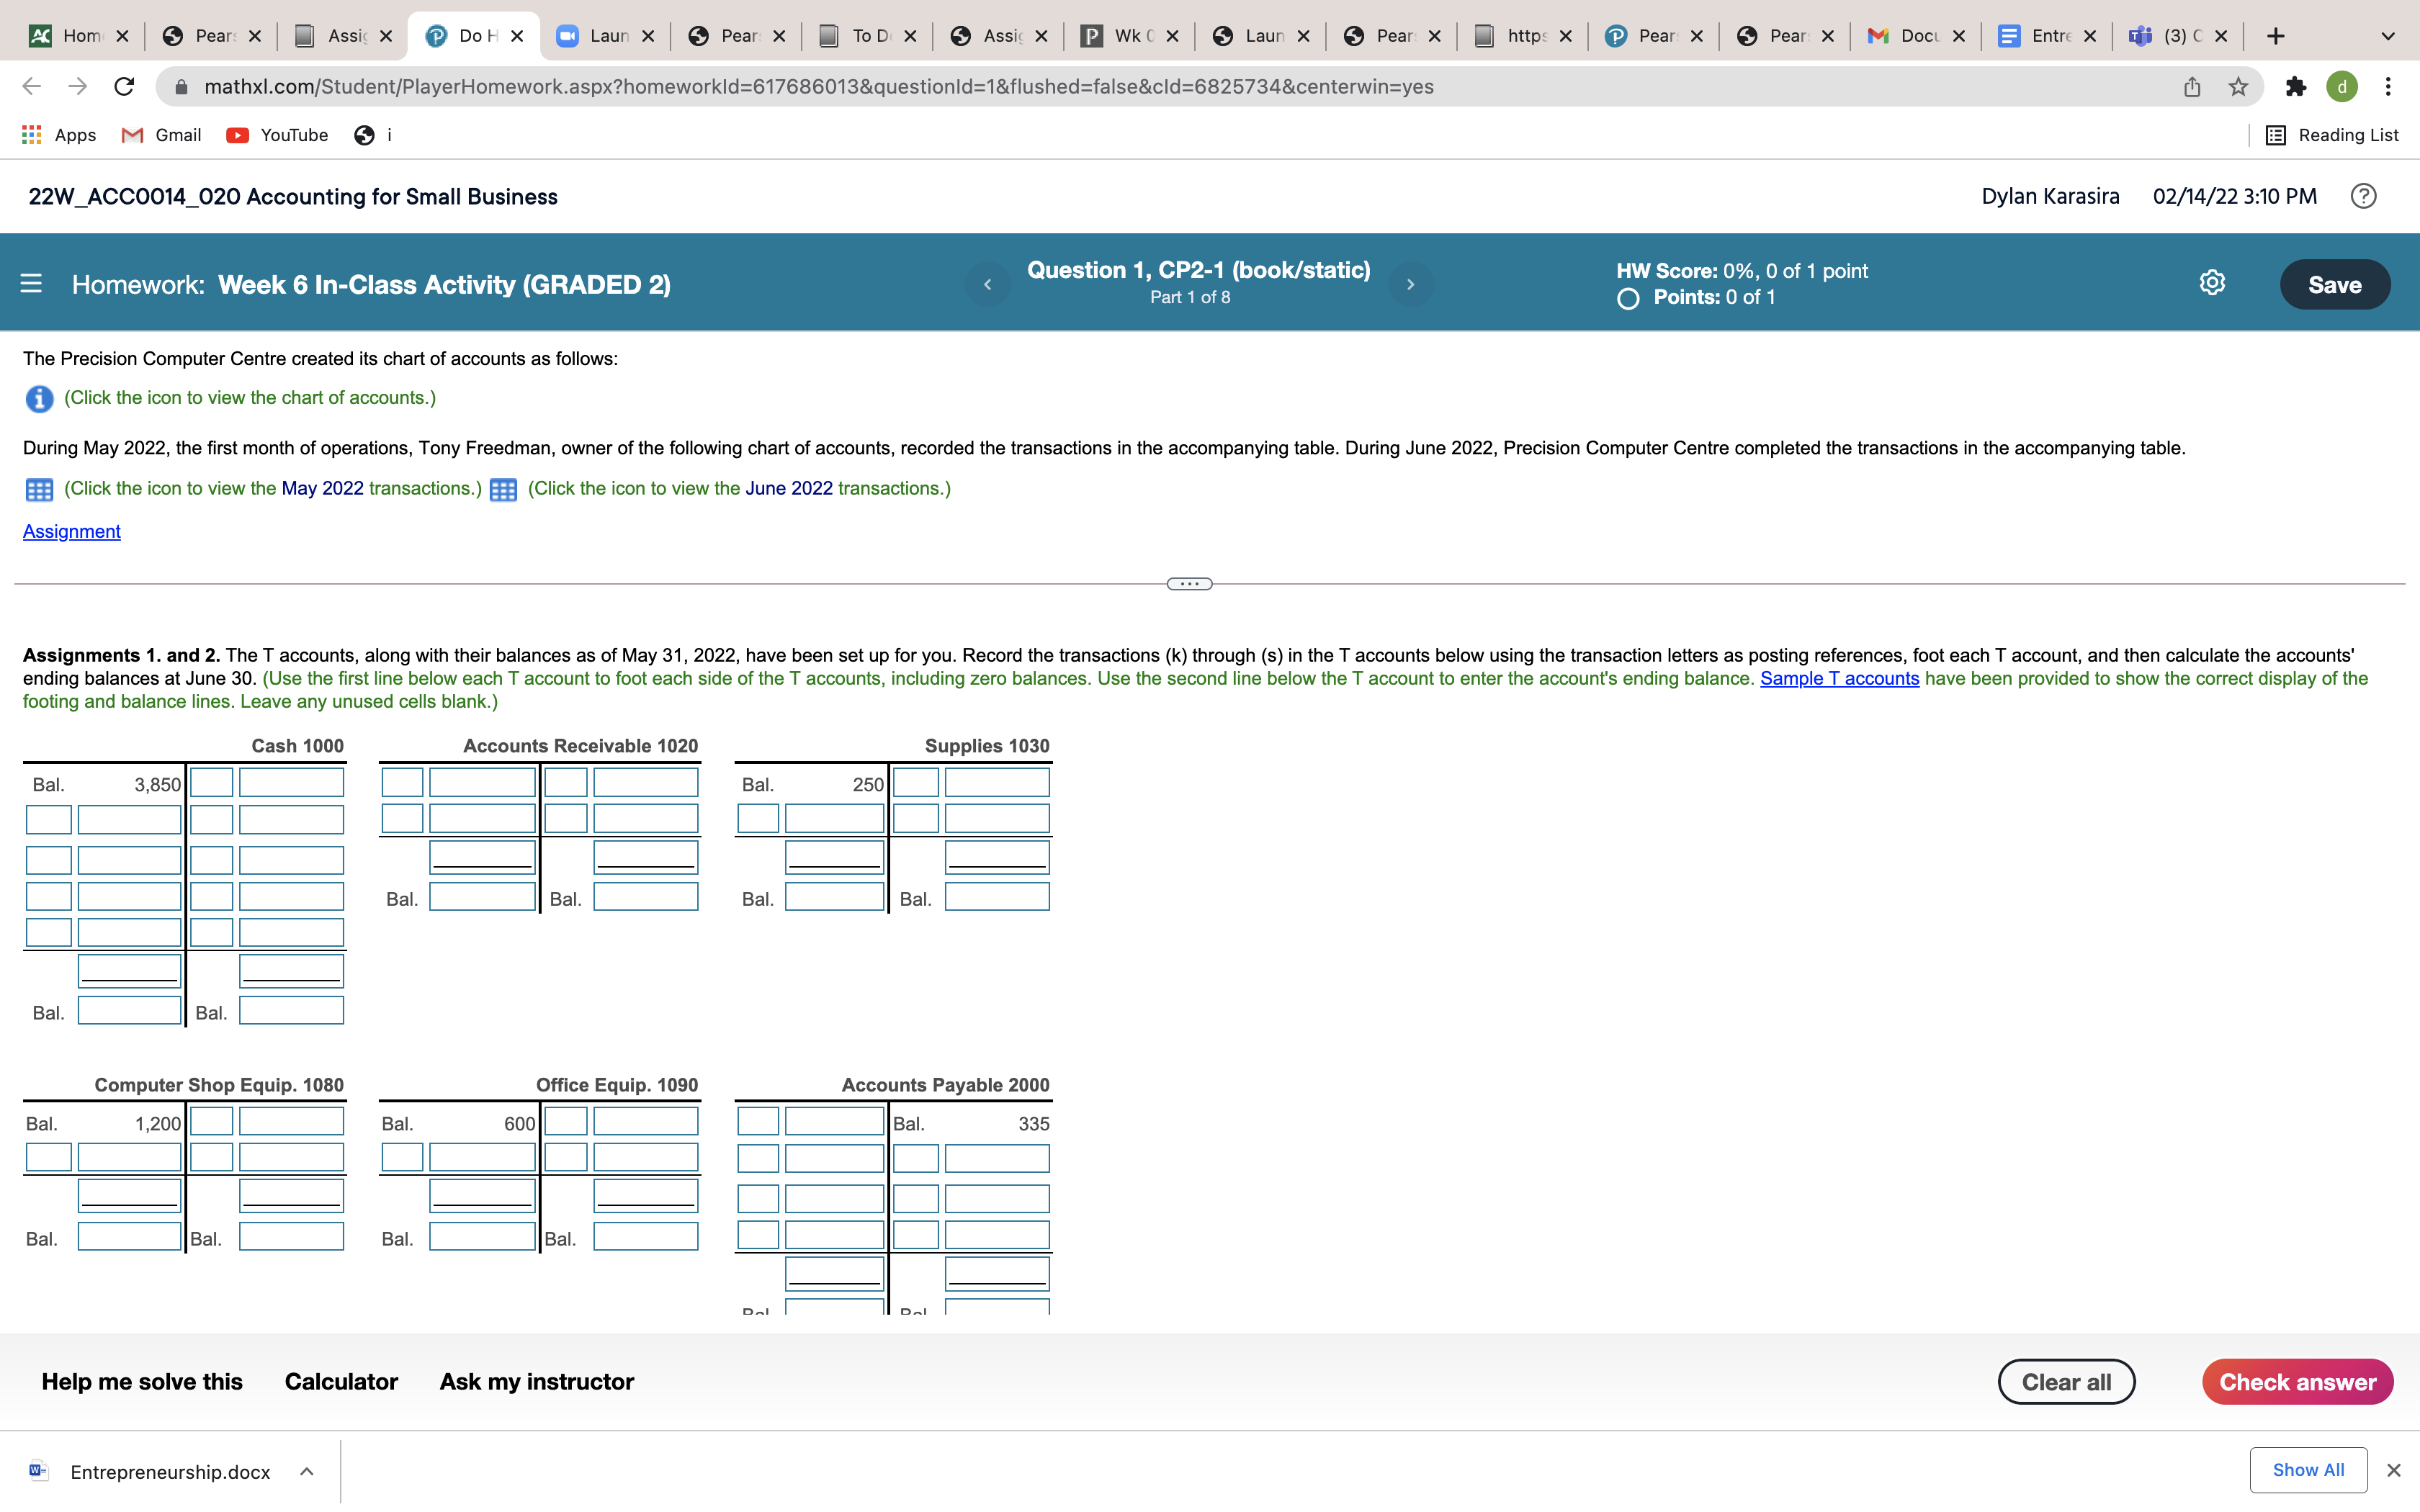Click the help question mark icon
The image size is (2420, 1512).
2363,197
